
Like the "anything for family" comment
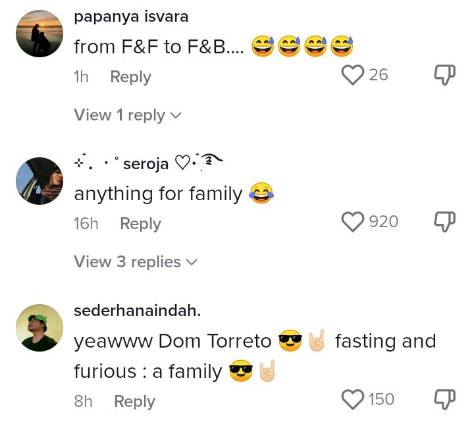click(x=353, y=222)
